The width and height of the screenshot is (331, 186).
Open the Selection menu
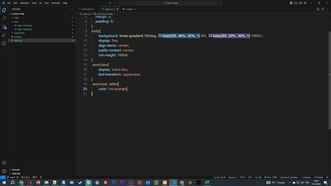pos(24,3)
